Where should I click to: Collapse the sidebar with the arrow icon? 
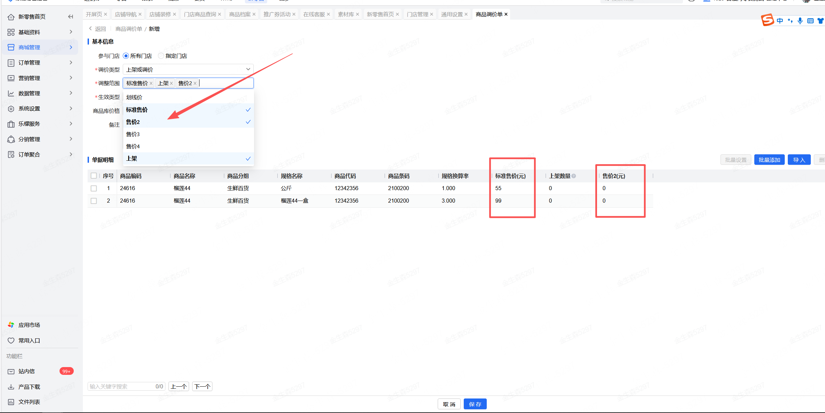coord(70,17)
